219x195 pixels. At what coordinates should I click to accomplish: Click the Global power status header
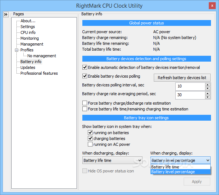[146, 23]
